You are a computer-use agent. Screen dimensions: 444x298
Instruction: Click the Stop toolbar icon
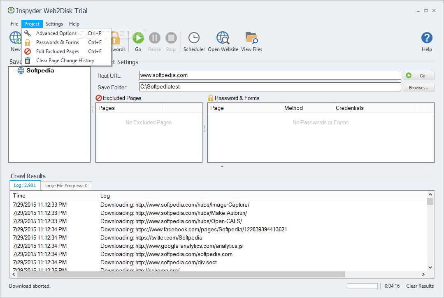(x=171, y=38)
